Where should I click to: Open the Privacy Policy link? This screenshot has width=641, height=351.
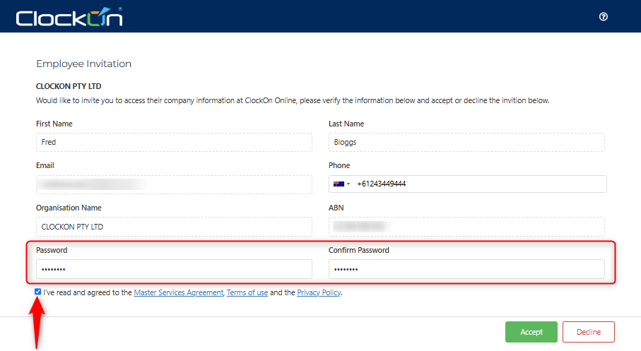(319, 292)
